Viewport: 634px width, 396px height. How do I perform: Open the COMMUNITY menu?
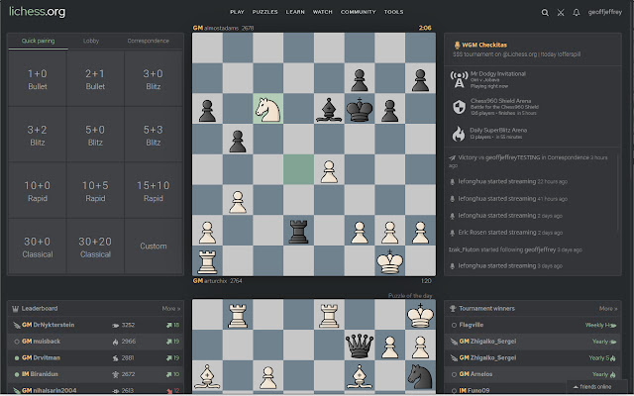359,12
